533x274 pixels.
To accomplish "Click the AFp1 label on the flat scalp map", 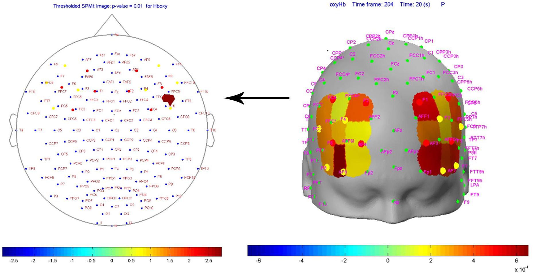I will (111, 62).
